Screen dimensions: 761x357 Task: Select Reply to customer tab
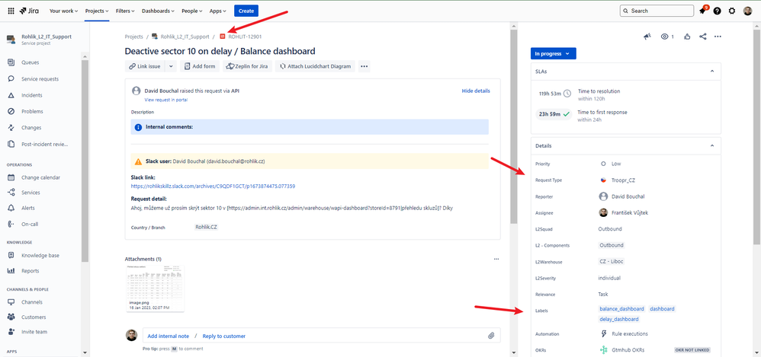223,336
